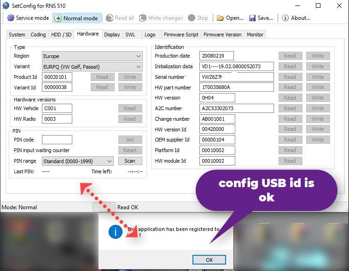This screenshot has height=271, width=349.
Task: Open the Variant combo box
Action: click(x=92, y=67)
